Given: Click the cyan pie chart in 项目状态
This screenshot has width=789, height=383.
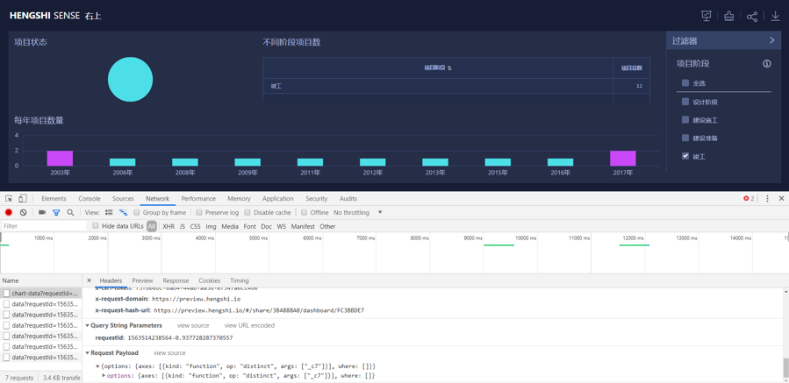Looking at the screenshot, I should click(130, 79).
